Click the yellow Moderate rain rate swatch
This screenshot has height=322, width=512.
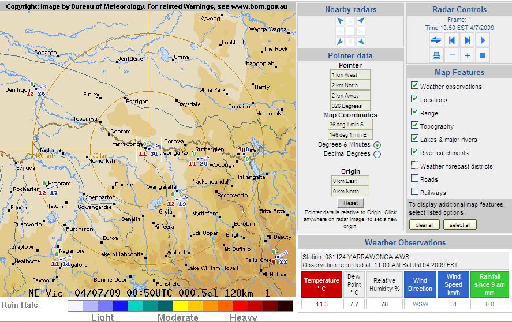(180, 306)
